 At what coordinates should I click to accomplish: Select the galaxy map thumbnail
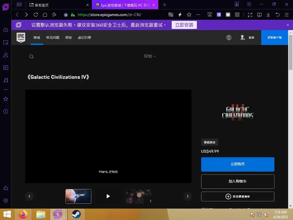point(138,196)
